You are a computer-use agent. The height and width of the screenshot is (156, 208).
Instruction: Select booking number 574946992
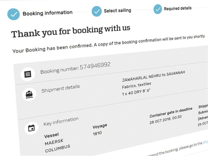[x=95, y=65]
